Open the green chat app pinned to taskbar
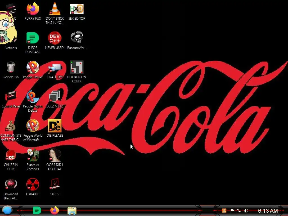288x216 pixels. pos(37,210)
